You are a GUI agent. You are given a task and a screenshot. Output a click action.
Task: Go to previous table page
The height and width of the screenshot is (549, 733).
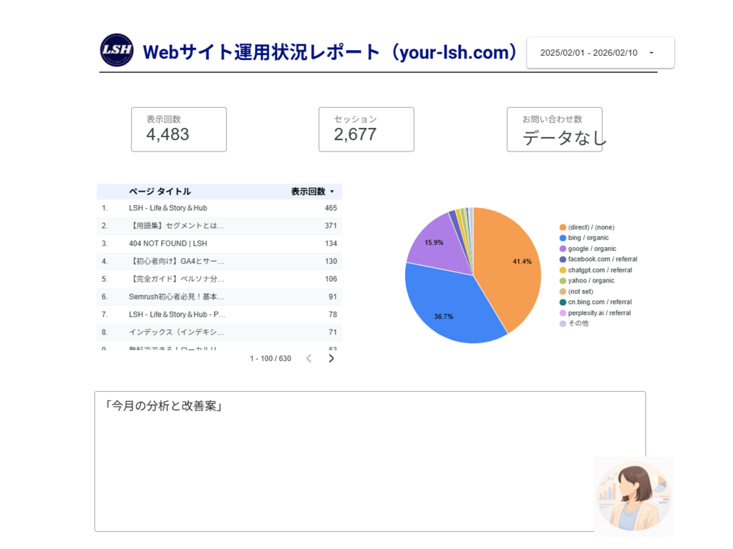[309, 358]
